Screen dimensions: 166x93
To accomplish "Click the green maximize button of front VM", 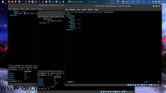I will (156, 6).
